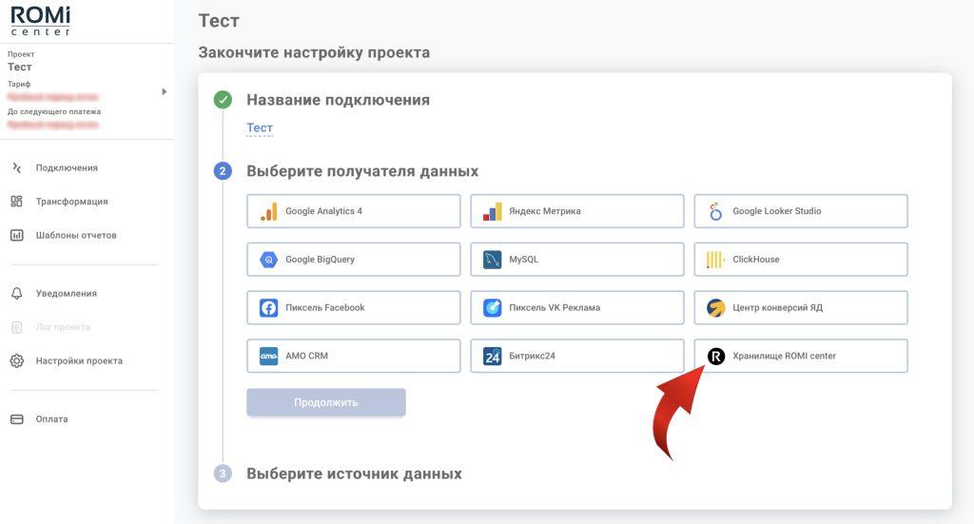
Task: Choose Хранилище ROMI center recipient
Action: (801, 356)
